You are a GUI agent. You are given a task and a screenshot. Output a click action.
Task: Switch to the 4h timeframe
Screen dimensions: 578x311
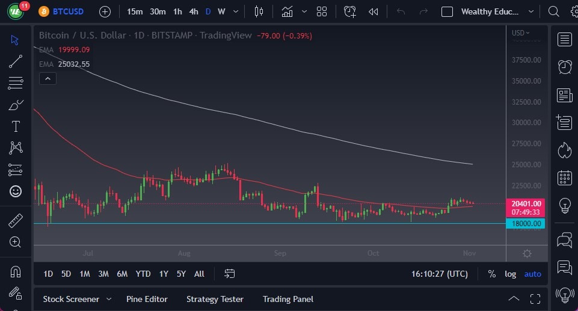coord(194,12)
